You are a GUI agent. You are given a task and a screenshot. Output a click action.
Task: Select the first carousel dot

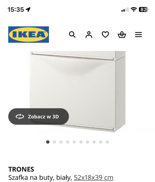coord(48,142)
